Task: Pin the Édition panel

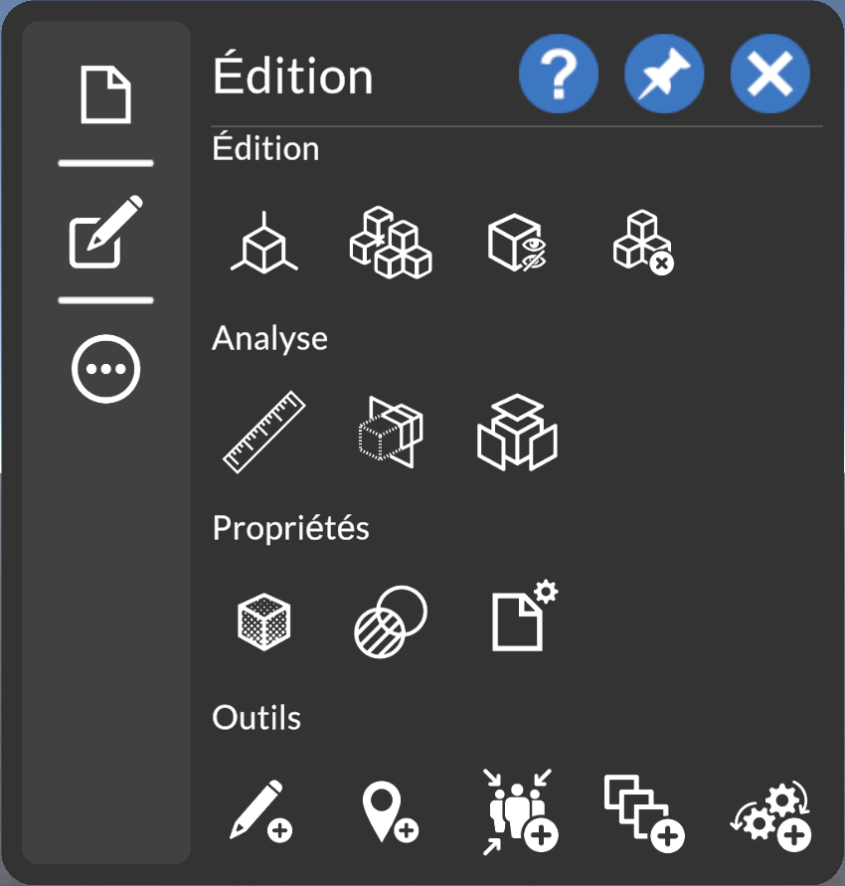Action: point(664,74)
